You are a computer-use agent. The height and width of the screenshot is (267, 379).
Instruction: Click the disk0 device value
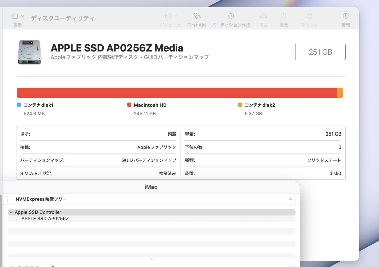click(335, 173)
